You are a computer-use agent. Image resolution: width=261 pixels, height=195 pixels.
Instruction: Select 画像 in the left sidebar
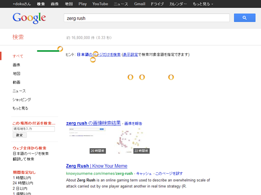pos(17,65)
